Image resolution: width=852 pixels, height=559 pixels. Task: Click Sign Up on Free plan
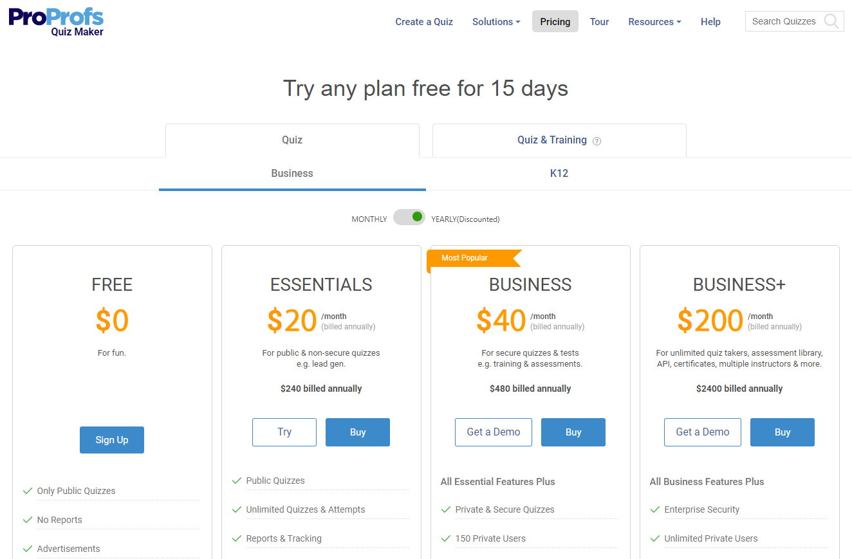pyautogui.click(x=112, y=440)
